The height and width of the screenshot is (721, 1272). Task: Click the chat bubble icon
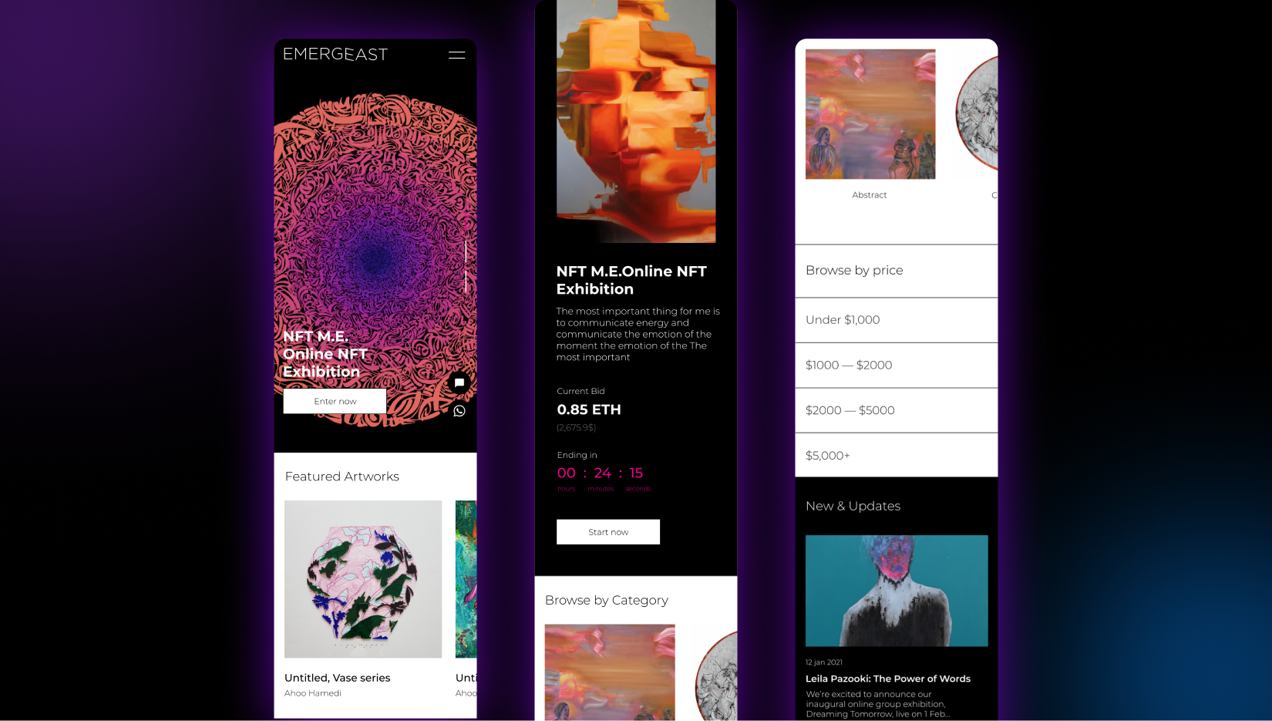click(x=459, y=382)
